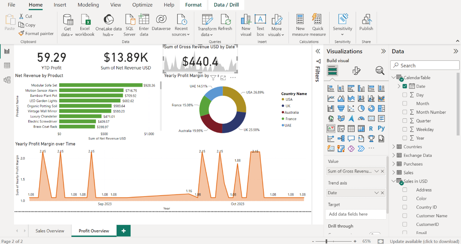Screen dimensions: 461x244
Task: Expand the Countries table
Action: [x=394, y=147]
